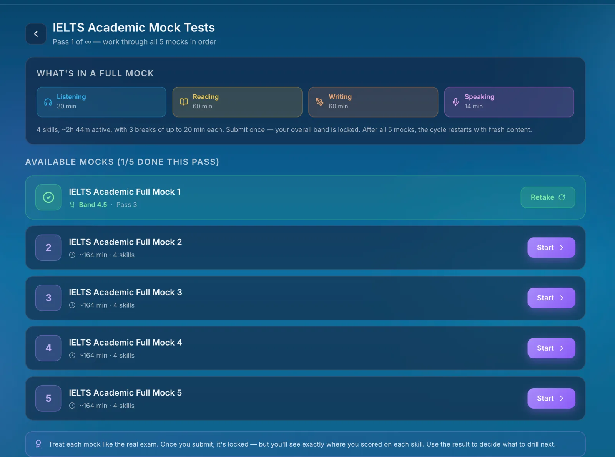This screenshot has height=457, width=615.
Task: Click '~164 min · 4 skills' under Mock 3
Action: [x=107, y=305]
